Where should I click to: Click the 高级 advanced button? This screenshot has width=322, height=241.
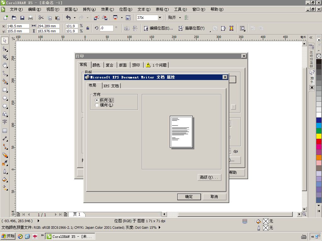209,177
